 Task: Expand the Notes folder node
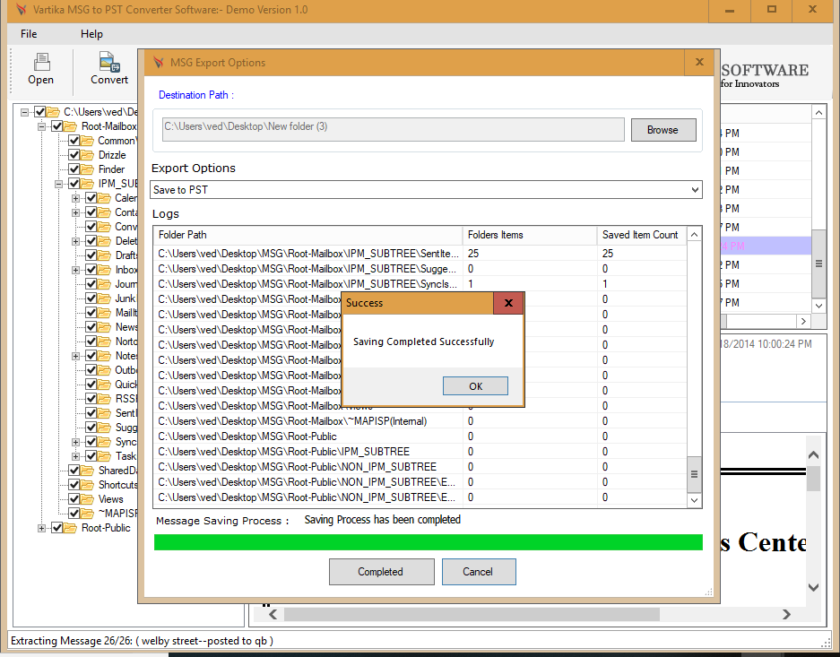tap(76, 356)
